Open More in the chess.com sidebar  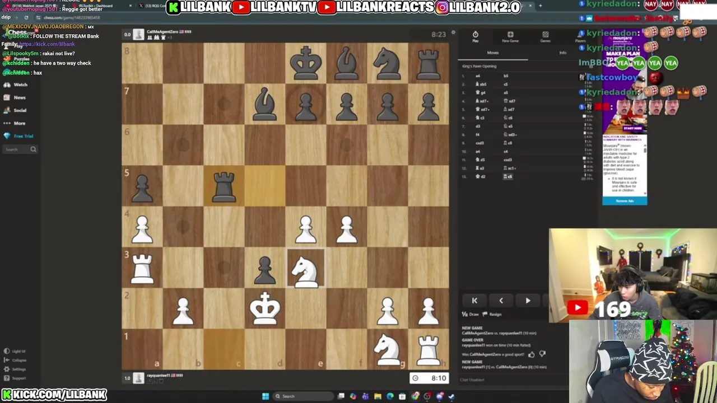tap(15, 123)
